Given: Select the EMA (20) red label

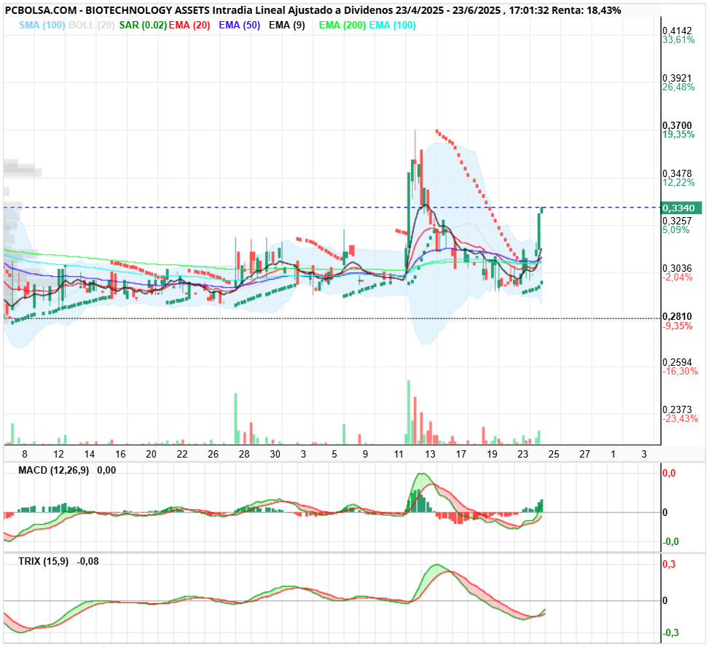Looking at the screenshot, I should point(189,26).
